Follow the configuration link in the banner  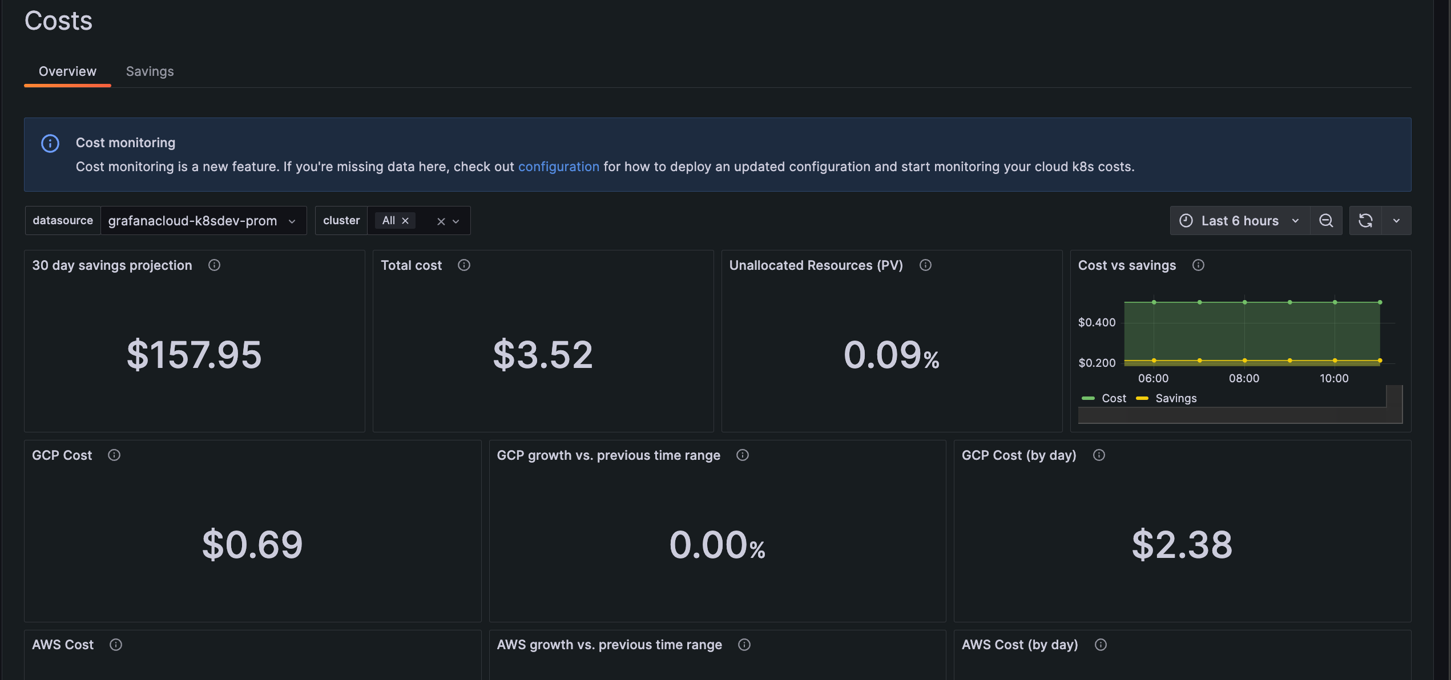click(558, 167)
